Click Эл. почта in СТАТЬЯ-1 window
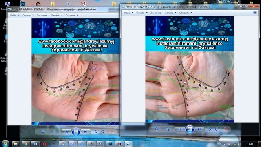This screenshot has height=147, width=261. 42,15
